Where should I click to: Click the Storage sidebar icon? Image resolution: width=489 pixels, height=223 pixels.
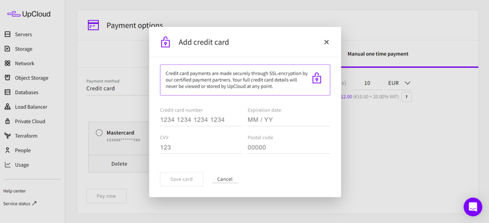pyautogui.click(x=7, y=49)
